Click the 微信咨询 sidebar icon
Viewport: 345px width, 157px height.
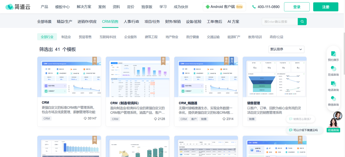click(333, 99)
